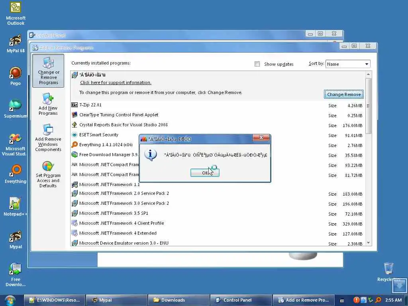Viewport: 408px width, 306px height.
Task: Switch to E:\WINDOWS\Reso... taskbar window
Action: click(x=55, y=300)
